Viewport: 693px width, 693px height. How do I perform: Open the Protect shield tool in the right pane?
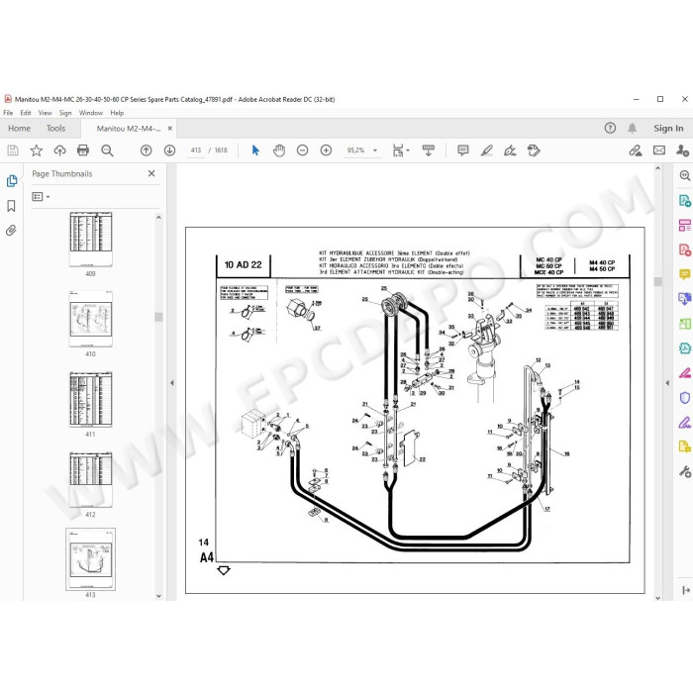tap(685, 398)
